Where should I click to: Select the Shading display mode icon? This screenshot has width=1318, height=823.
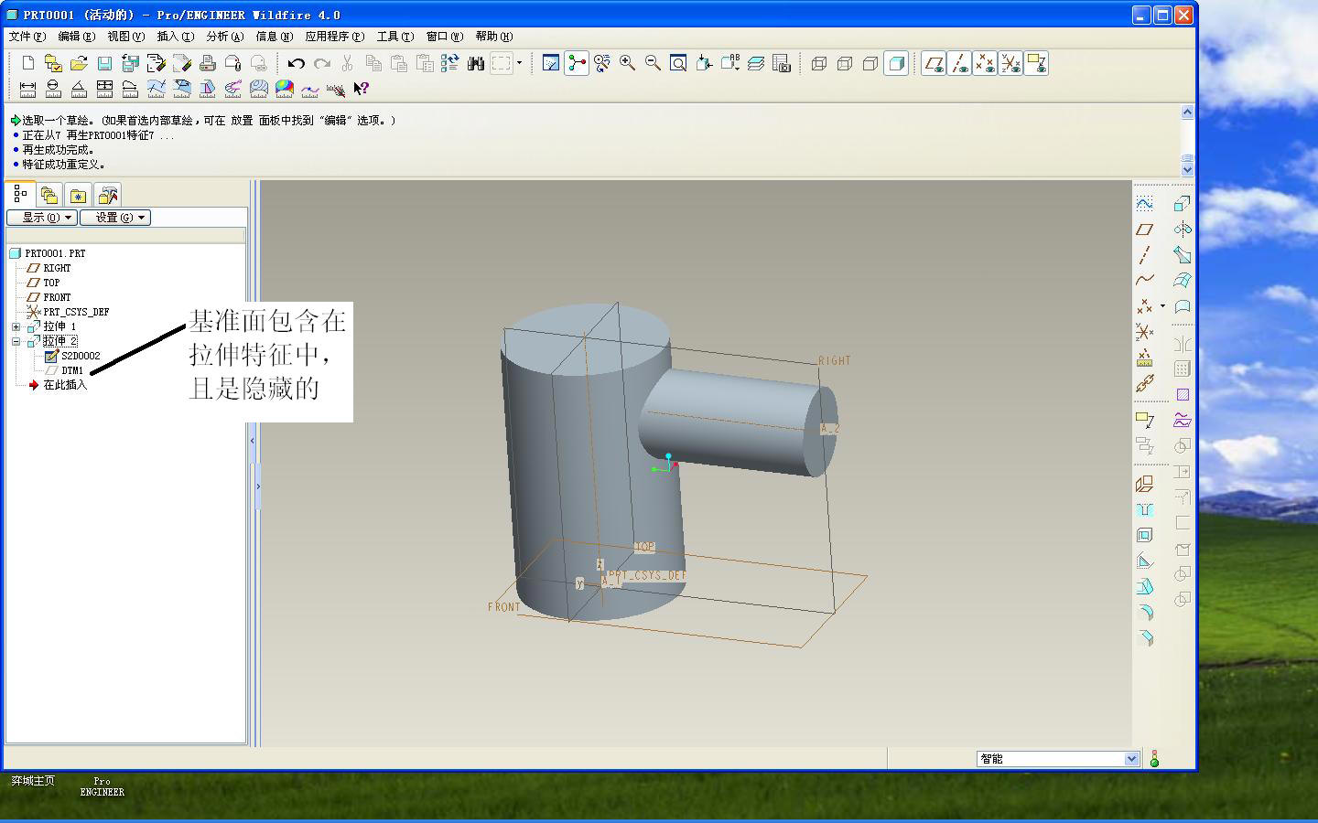coord(897,63)
